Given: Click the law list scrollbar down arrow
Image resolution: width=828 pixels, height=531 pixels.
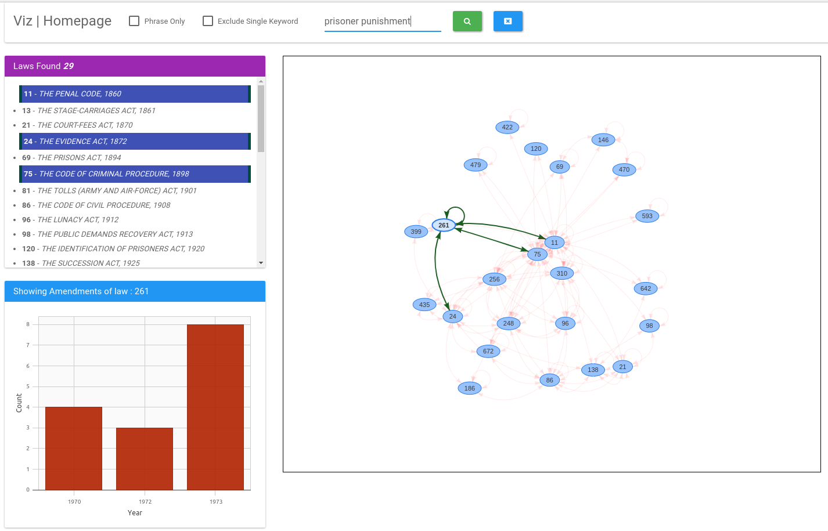Looking at the screenshot, I should tap(261, 263).
